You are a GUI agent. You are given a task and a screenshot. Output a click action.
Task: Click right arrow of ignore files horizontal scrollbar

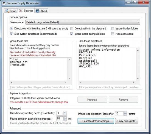pyautogui.click(x=65, y=83)
